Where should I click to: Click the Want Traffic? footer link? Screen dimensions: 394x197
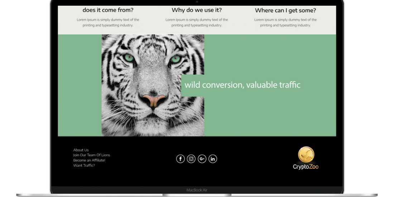pos(84,165)
